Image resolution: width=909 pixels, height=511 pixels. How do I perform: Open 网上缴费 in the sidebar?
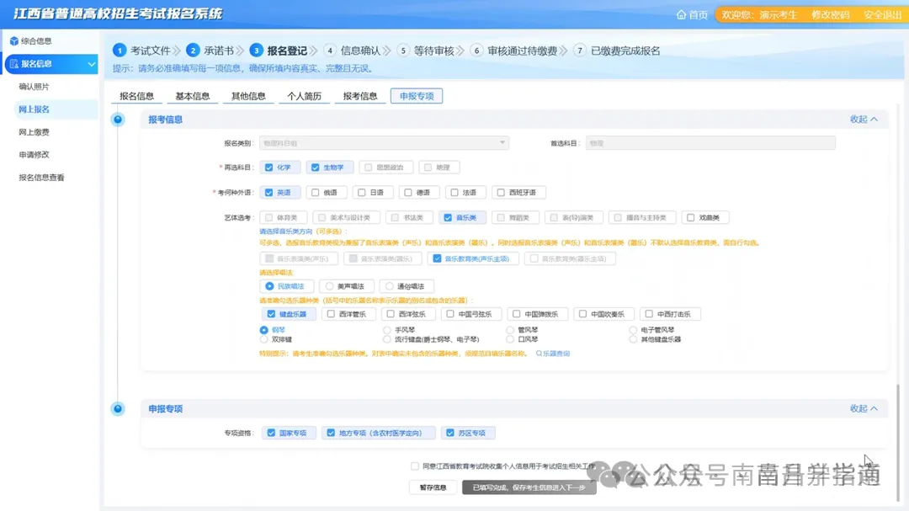tap(35, 132)
